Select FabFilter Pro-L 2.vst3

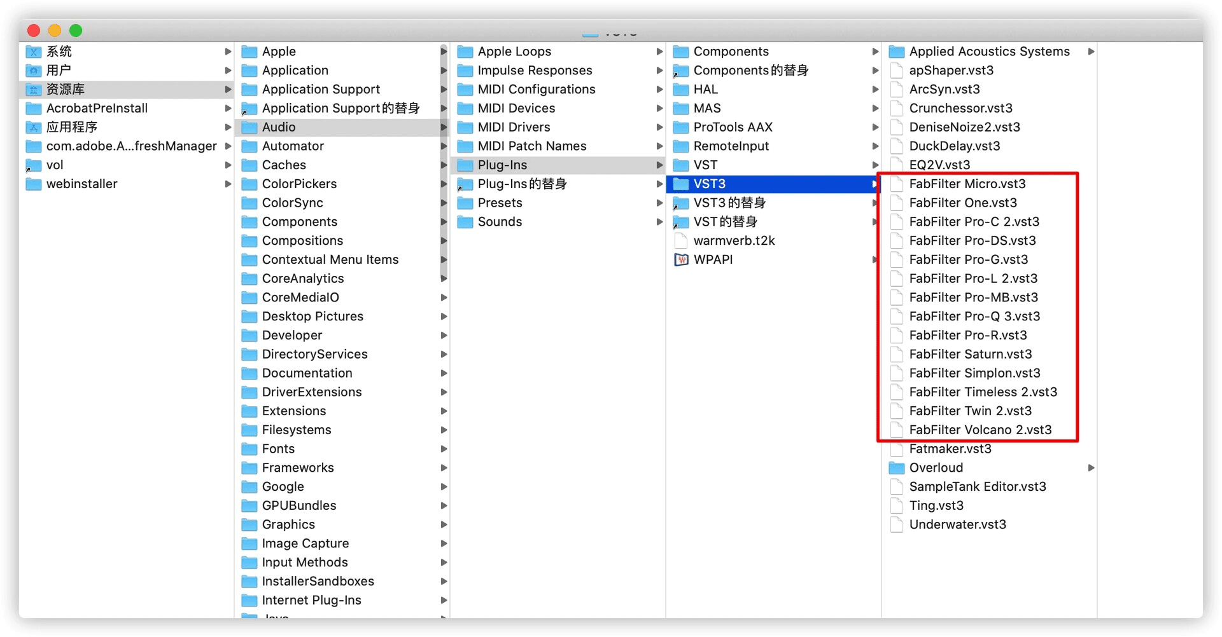coord(973,279)
